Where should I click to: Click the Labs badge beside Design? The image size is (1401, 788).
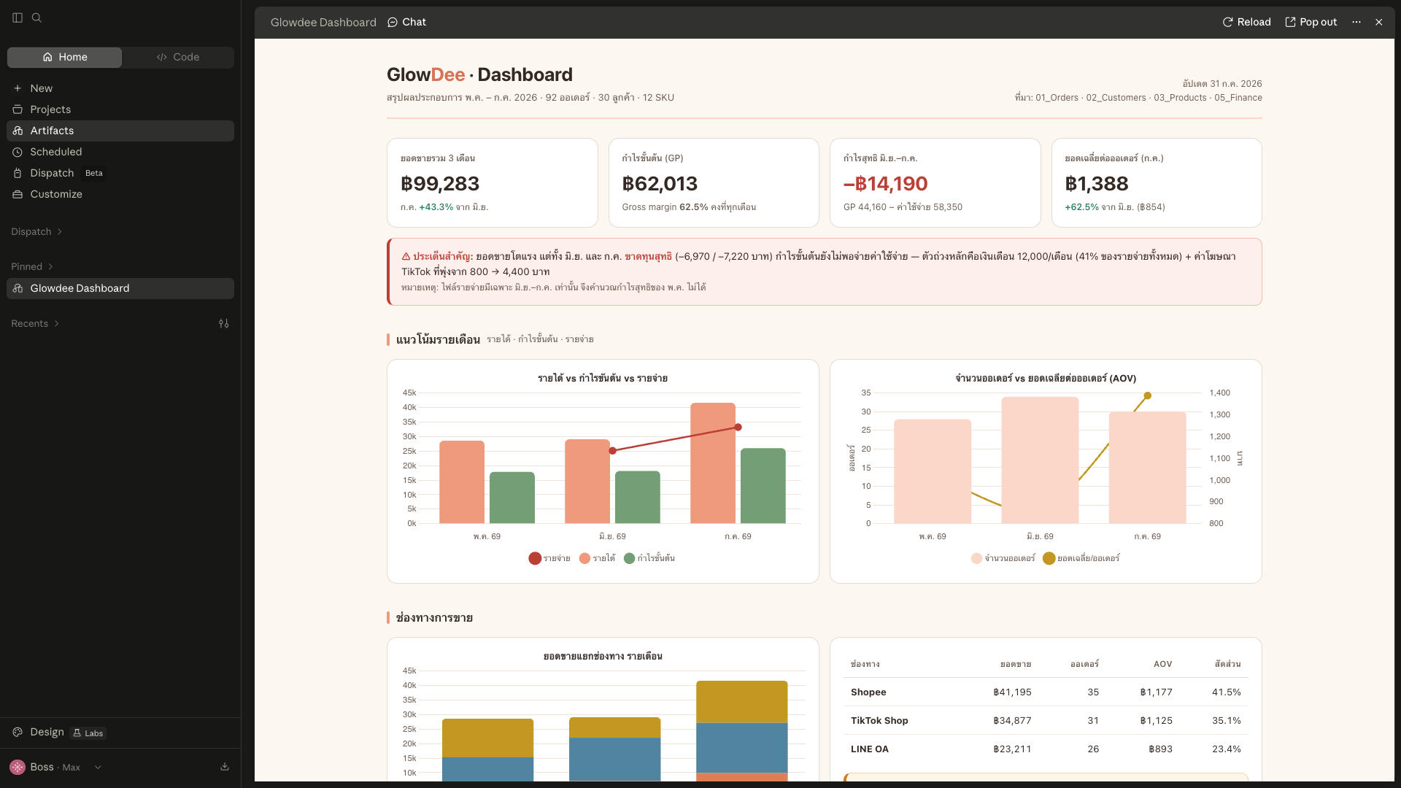pyautogui.click(x=88, y=733)
